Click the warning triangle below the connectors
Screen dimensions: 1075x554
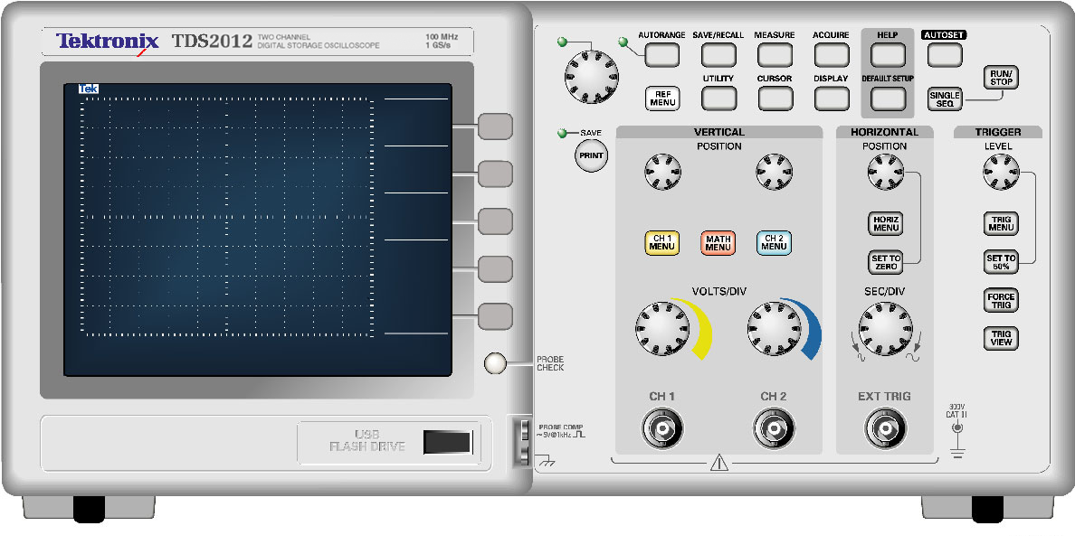pos(719,464)
